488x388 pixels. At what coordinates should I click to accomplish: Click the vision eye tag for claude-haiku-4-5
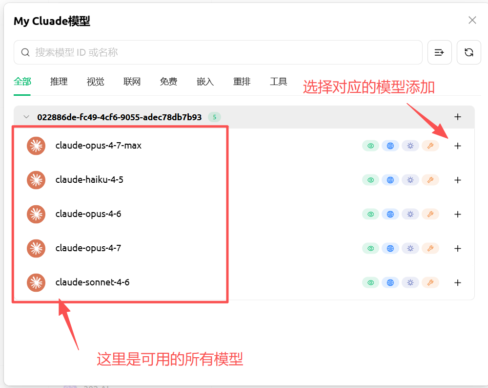pos(371,180)
